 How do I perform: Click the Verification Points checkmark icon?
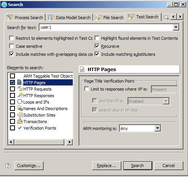20,128
